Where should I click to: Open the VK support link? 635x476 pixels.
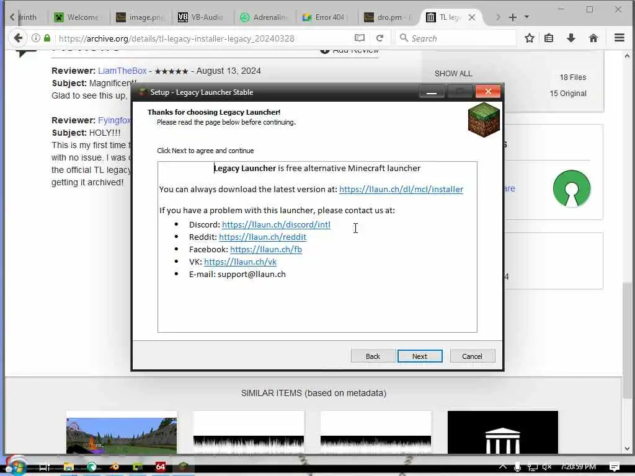tap(240, 262)
